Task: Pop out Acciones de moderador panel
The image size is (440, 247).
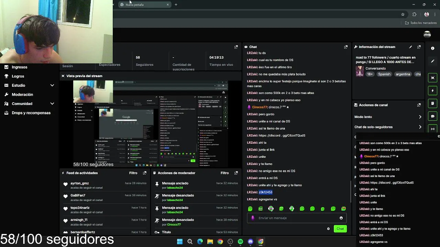Action: [x=236, y=173]
